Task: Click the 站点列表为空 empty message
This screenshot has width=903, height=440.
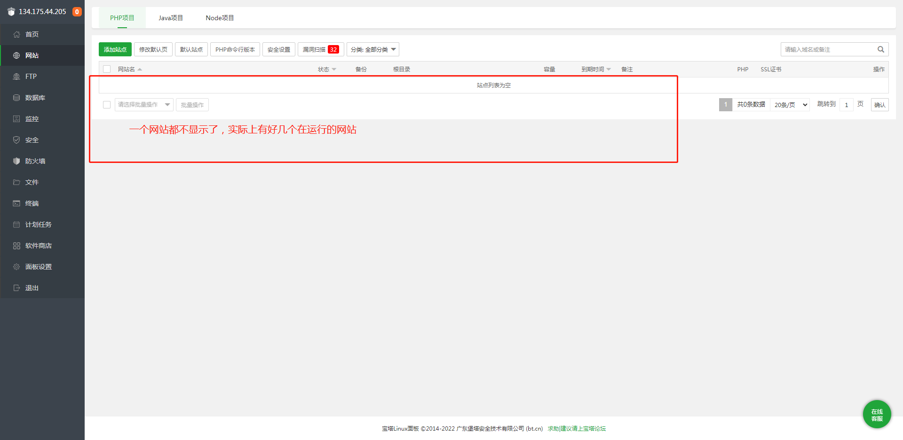Action: pos(494,85)
